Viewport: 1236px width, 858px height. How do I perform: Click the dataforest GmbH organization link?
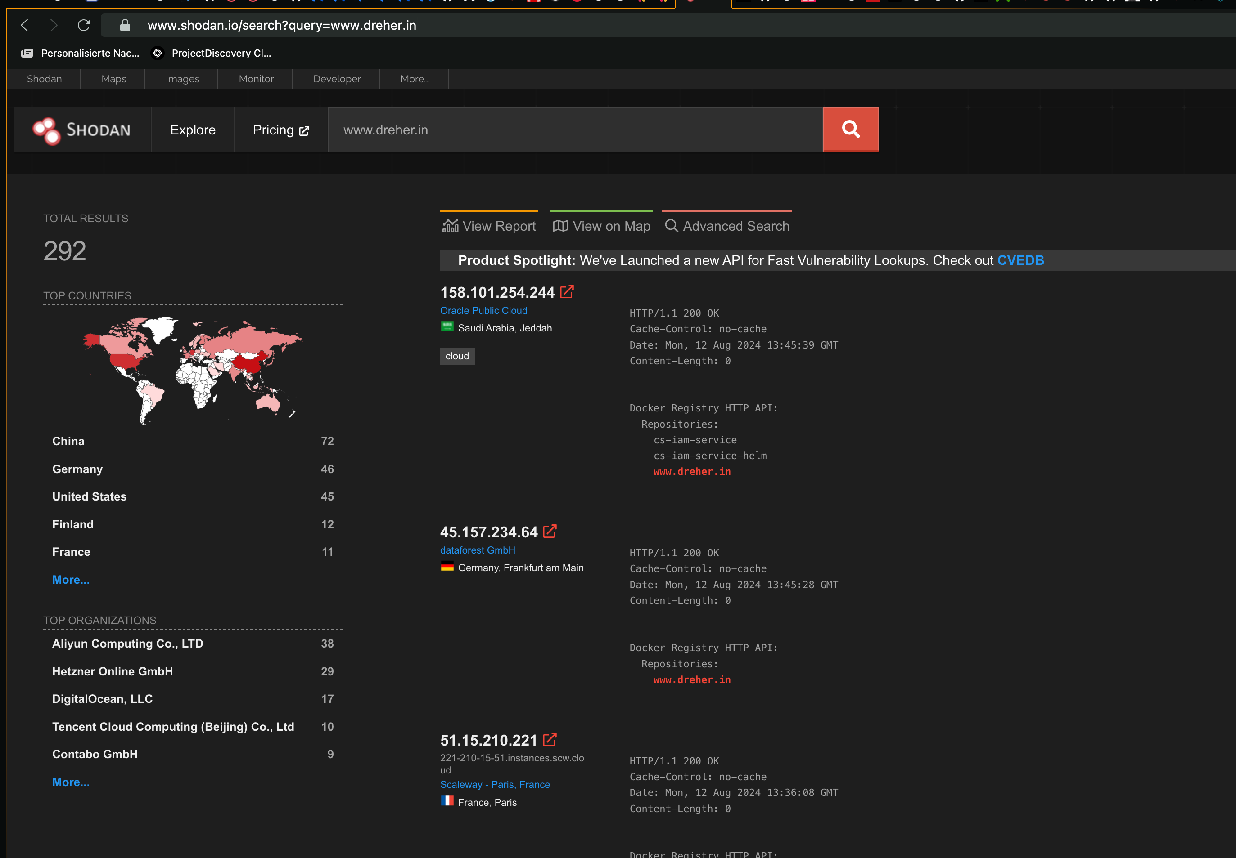pos(477,550)
